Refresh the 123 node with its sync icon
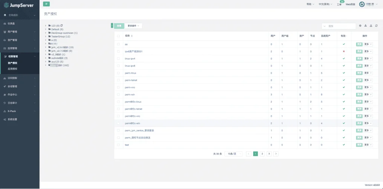This screenshot has height=189, width=383. (x=62, y=25)
